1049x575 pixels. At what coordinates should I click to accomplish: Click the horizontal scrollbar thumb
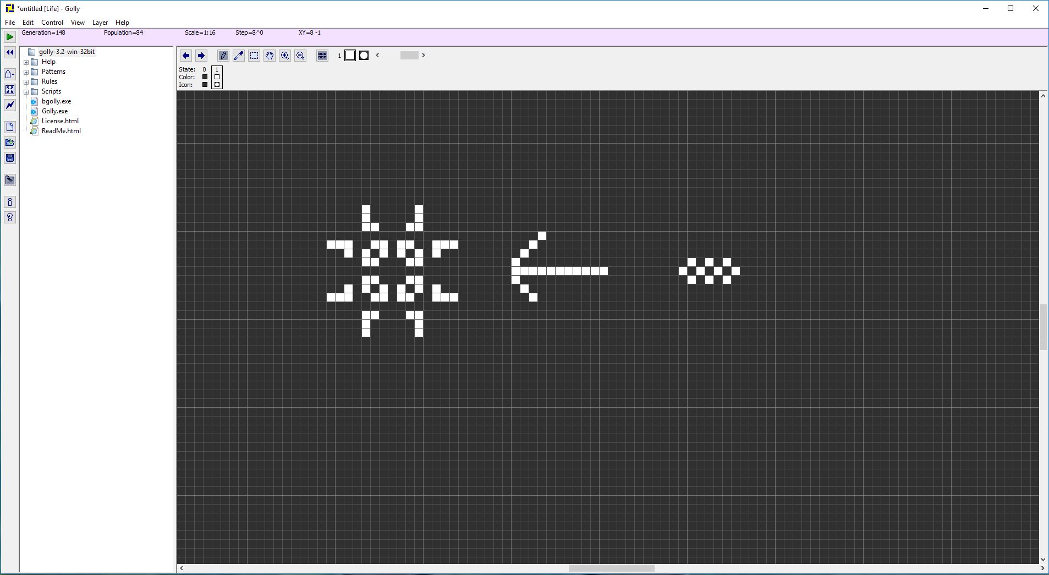coord(612,568)
